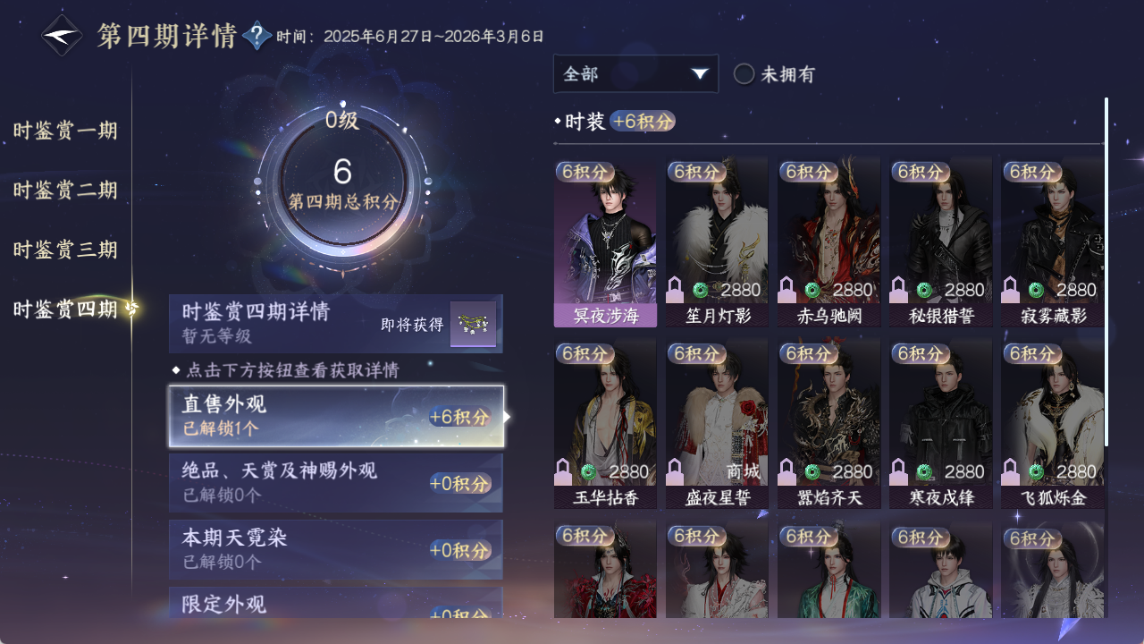
Task: Switch to 时鉴赏三期 tab
Action: coord(65,250)
